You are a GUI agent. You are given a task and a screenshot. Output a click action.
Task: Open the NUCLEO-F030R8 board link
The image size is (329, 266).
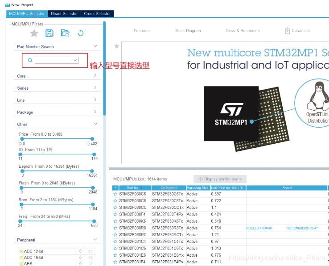[259, 228]
